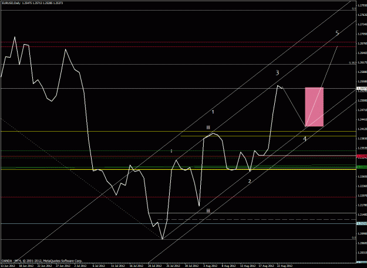Click the wave label 3 above the peak
Screen dimensions: 367x268
[x=277, y=73]
